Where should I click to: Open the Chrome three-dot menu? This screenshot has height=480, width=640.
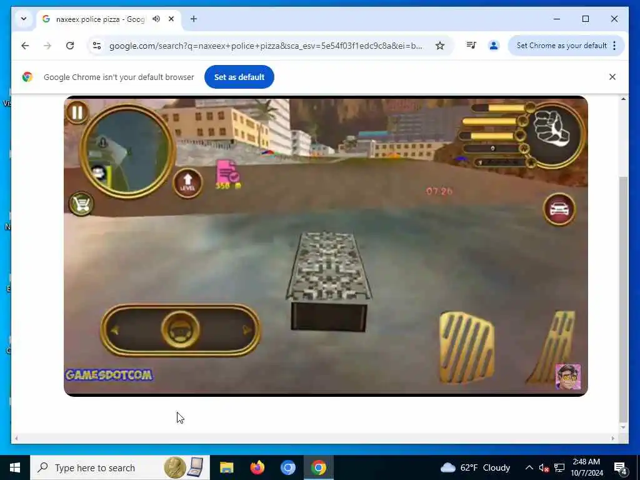tap(614, 45)
